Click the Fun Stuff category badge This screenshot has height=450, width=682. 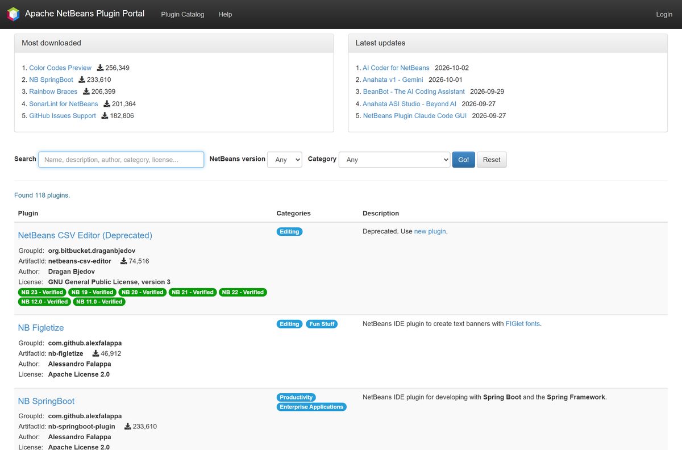(322, 324)
